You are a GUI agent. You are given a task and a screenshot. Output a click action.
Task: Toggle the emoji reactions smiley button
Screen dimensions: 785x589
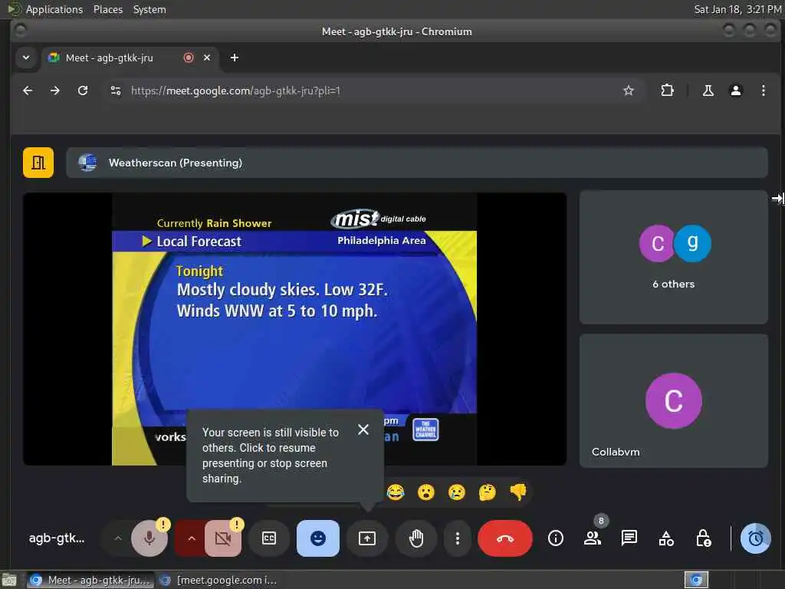[x=318, y=538]
